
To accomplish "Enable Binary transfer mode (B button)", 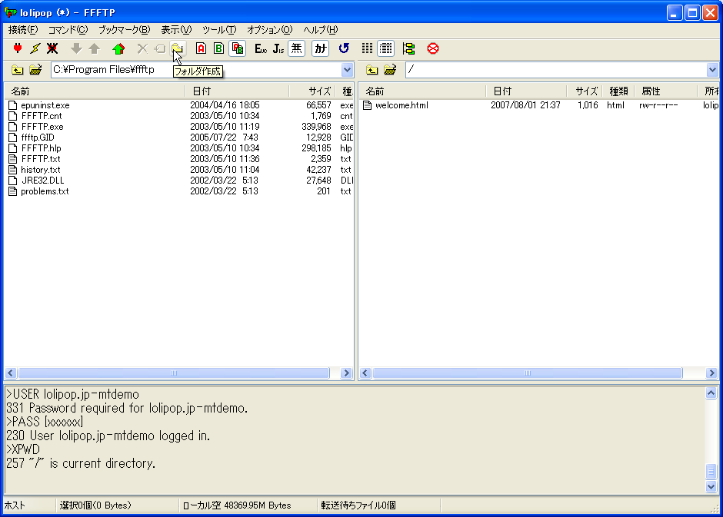I will coord(218,48).
